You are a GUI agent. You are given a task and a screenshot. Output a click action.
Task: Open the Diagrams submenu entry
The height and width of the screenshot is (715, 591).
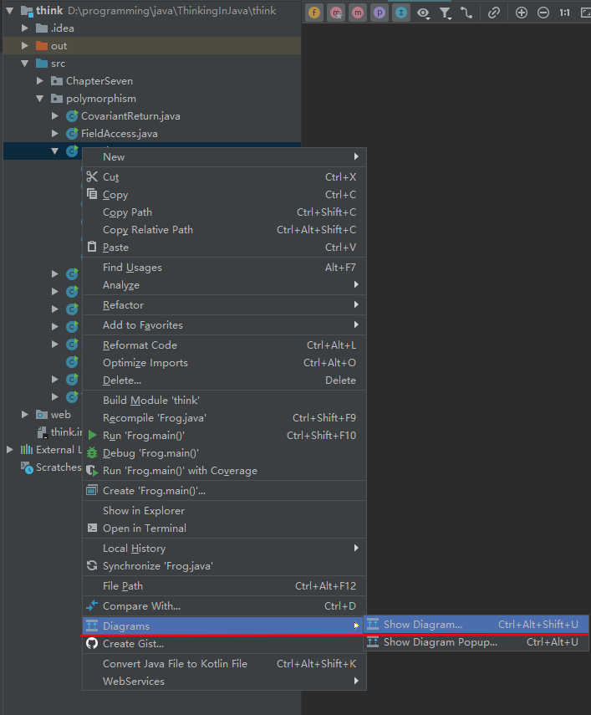click(224, 626)
